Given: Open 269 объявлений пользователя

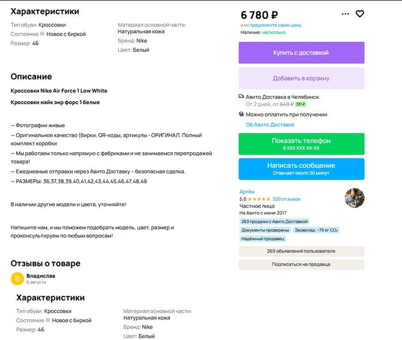Looking at the screenshot, I should [301, 251].
